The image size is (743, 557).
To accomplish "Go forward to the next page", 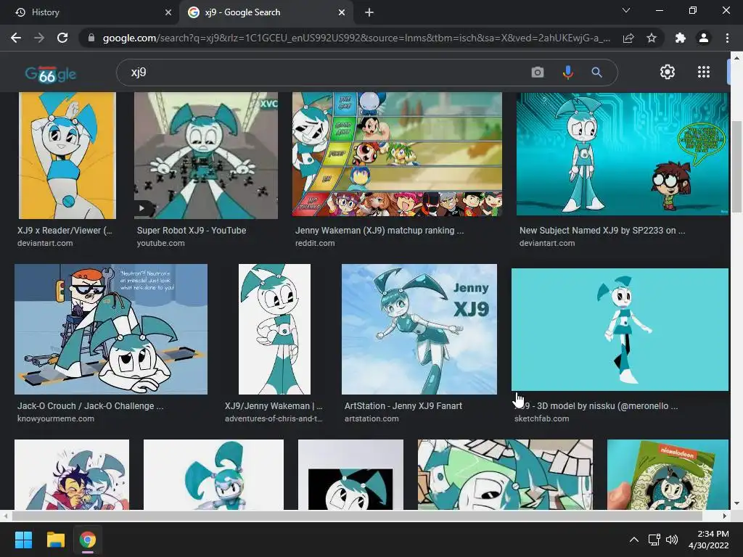I will tap(39, 38).
